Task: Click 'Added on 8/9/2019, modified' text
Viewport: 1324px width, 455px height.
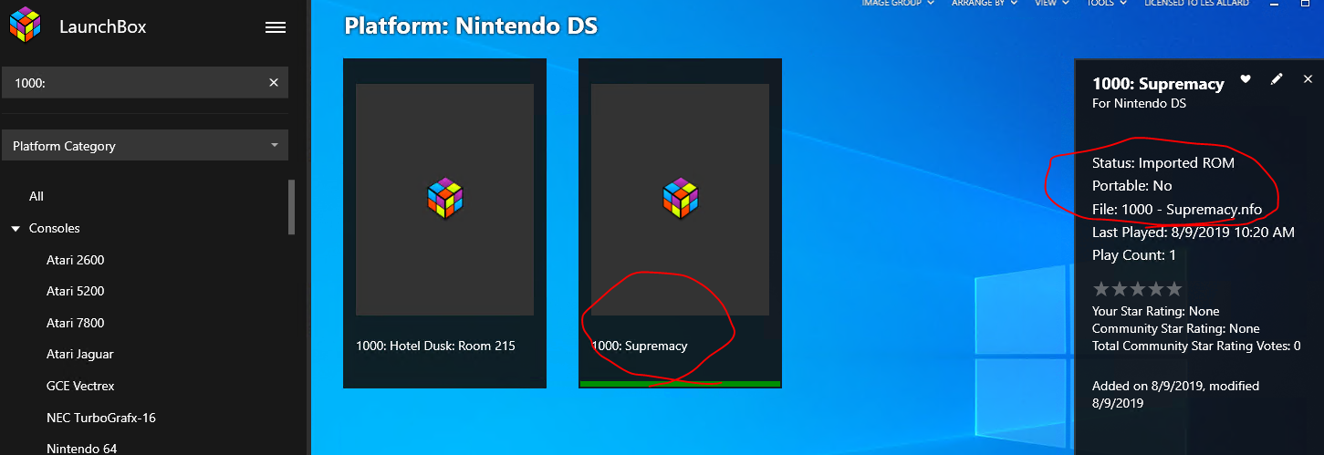Action: click(x=1176, y=386)
